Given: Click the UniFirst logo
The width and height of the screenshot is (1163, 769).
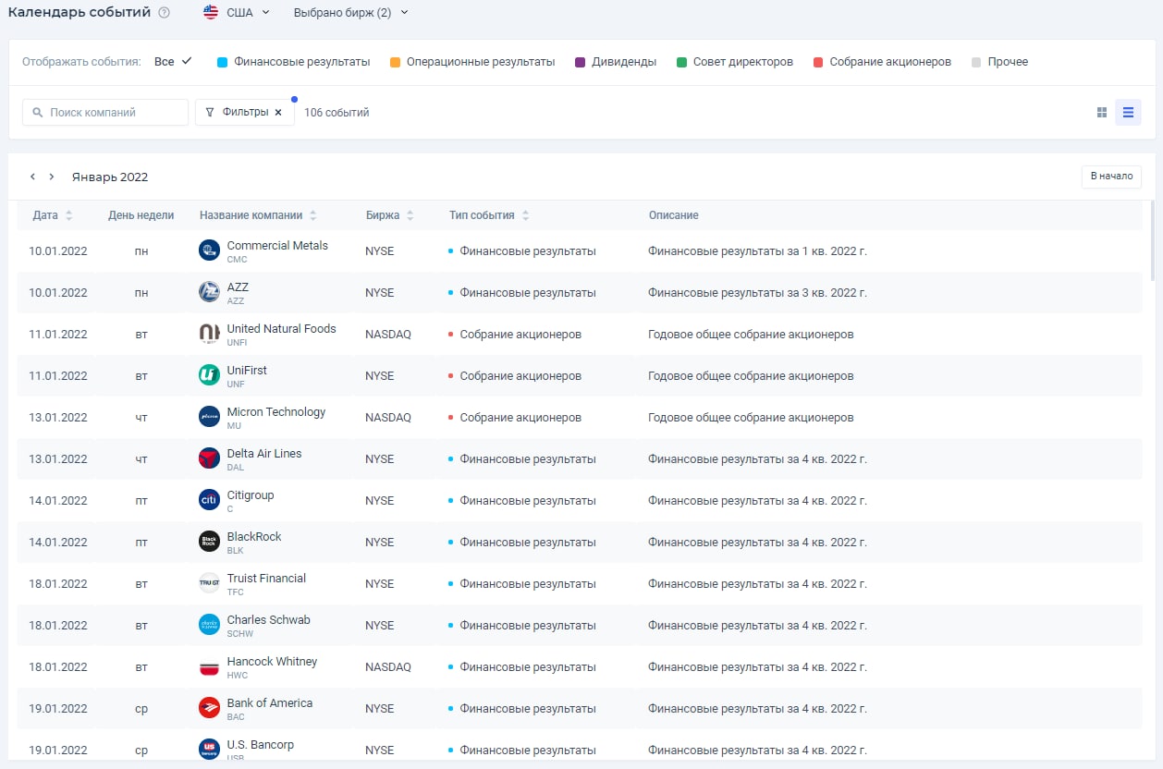Looking at the screenshot, I should [210, 375].
